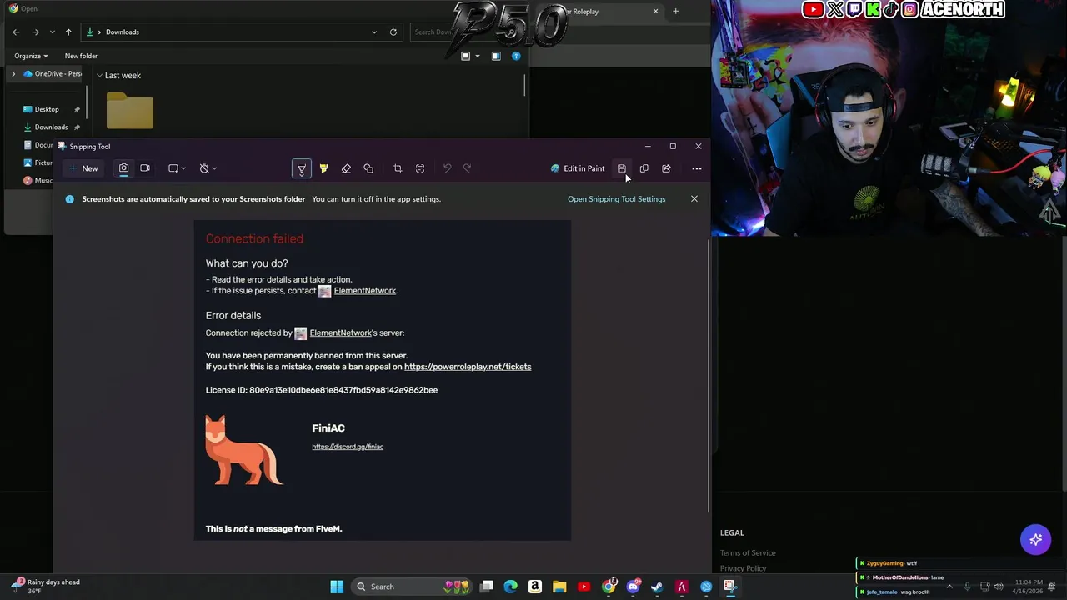The image size is (1067, 600).
Task: Redo the last edit
Action: [467, 168]
